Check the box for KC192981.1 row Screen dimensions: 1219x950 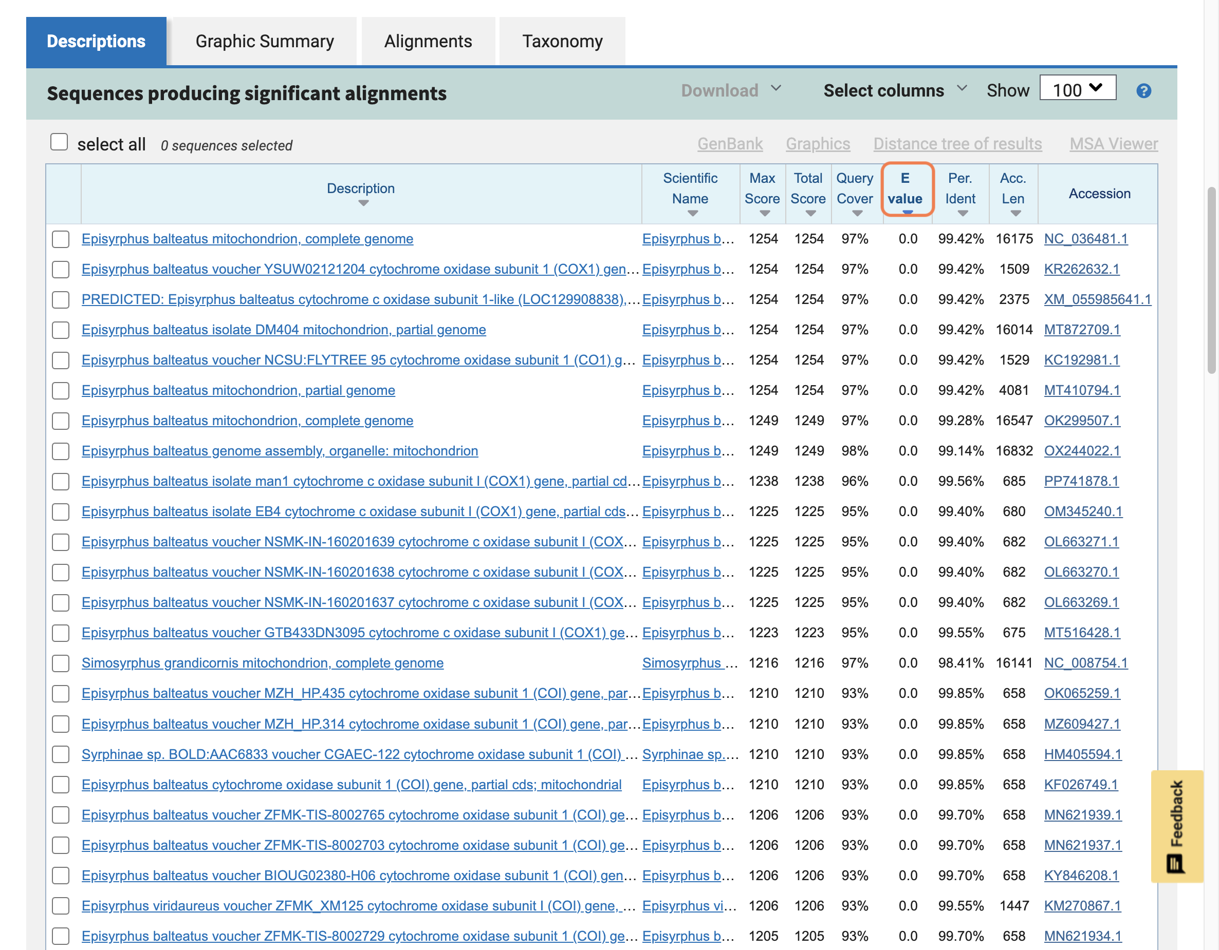(60, 360)
